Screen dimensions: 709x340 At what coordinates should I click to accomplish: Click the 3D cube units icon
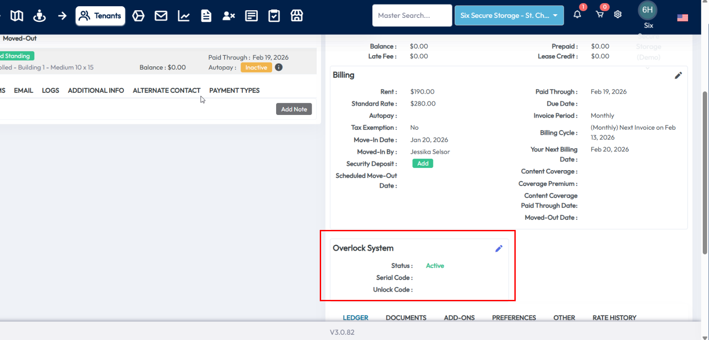click(x=139, y=16)
